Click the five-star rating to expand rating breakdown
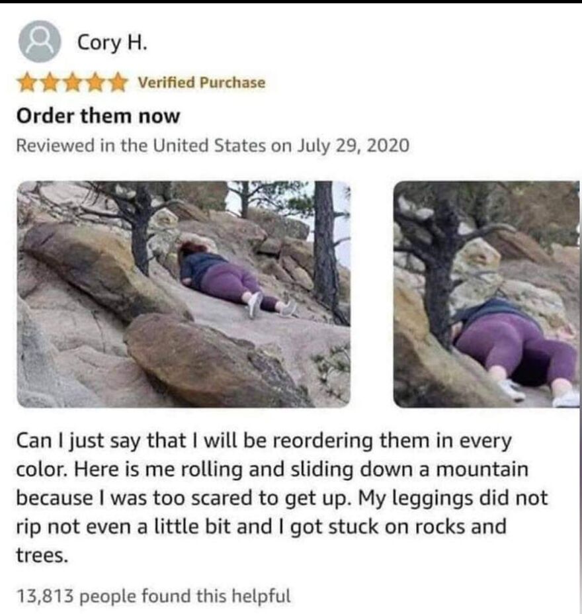Screen dimensions: 582x614 point(74,81)
